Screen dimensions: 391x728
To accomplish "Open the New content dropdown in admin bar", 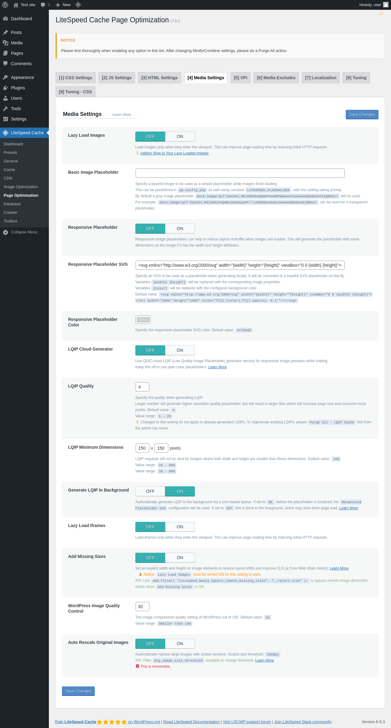I will (x=63, y=5).
